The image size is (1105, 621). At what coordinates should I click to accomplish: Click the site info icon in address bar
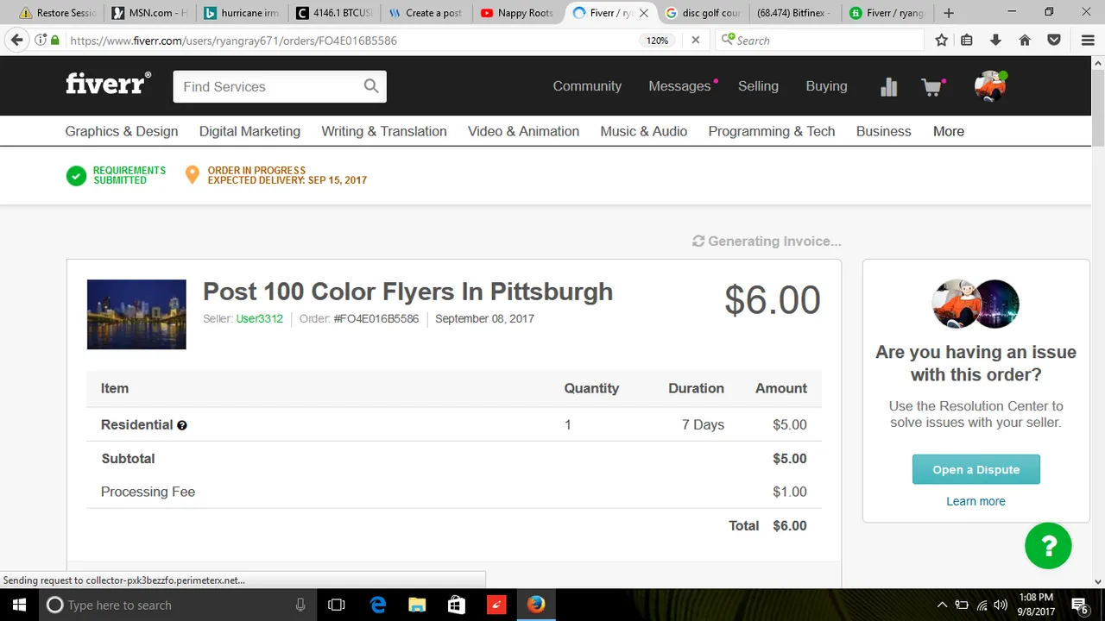pos(41,40)
